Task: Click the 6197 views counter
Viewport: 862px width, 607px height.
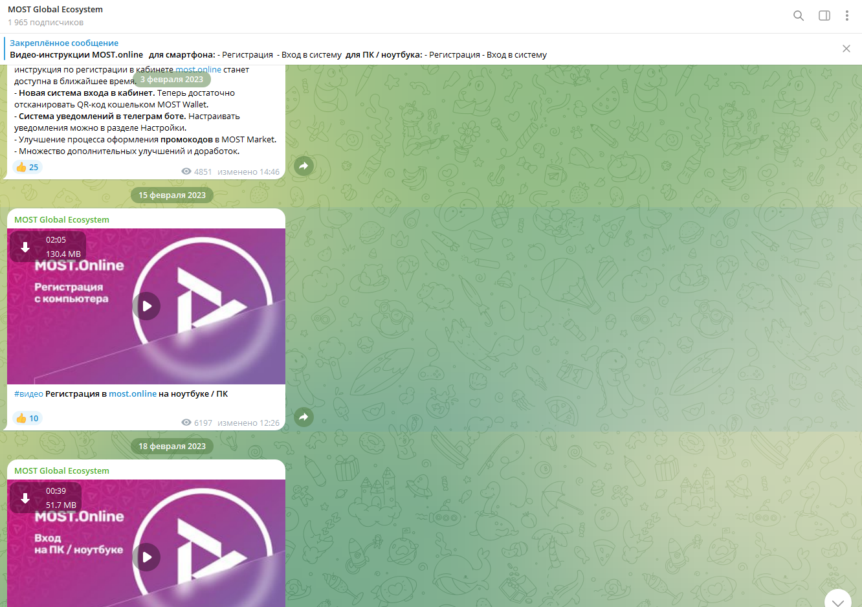Action: coord(197,423)
